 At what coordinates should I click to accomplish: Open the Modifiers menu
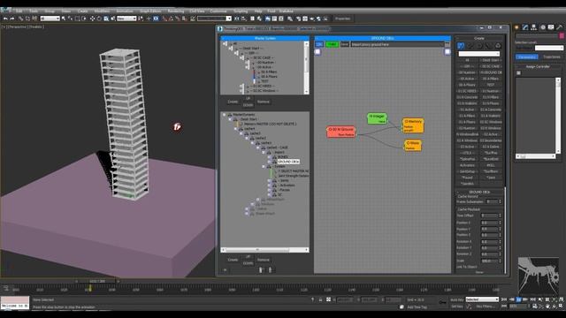click(102, 11)
